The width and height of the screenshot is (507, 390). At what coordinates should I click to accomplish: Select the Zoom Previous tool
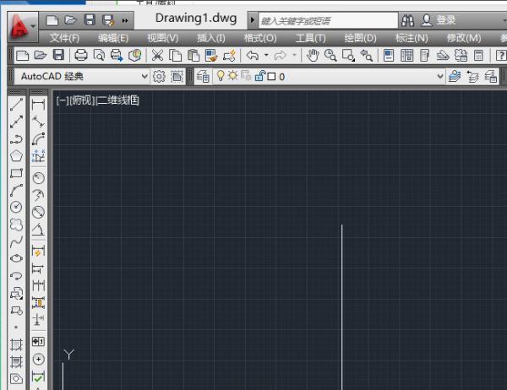(367, 55)
